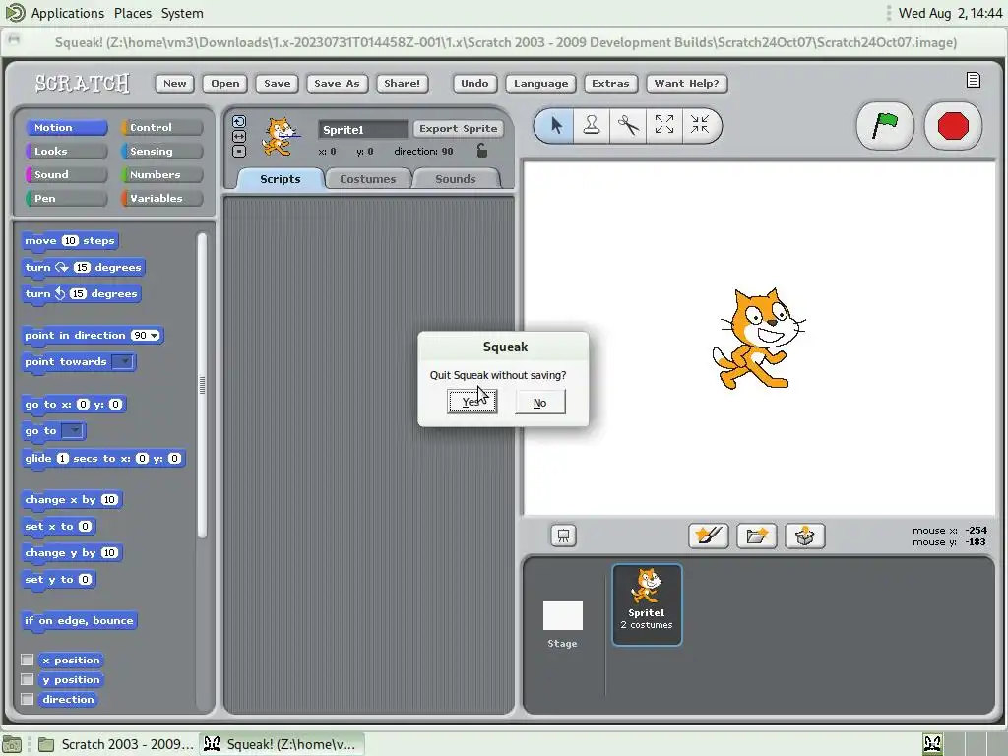This screenshot has height=756, width=1008.
Task: Click the New project button
Action: pos(175,83)
